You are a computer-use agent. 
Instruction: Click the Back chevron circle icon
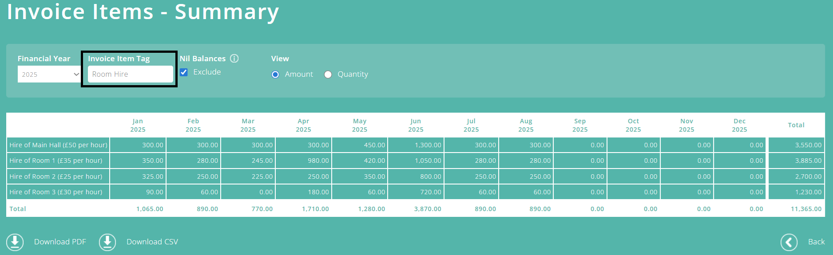[789, 242]
